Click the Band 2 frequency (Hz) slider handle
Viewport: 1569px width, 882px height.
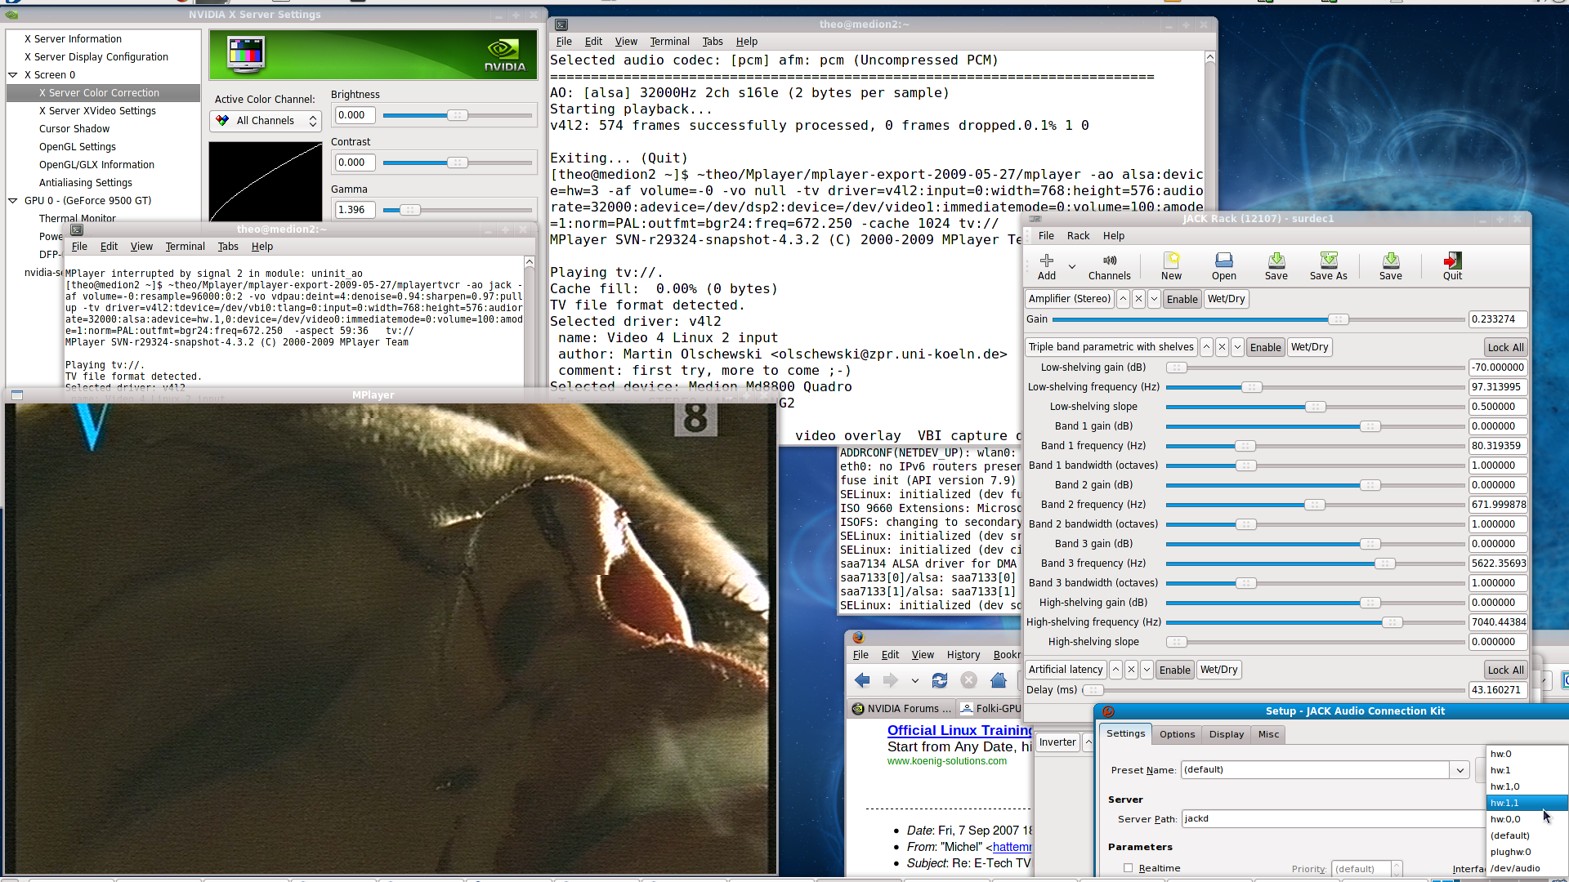coord(1314,505)
